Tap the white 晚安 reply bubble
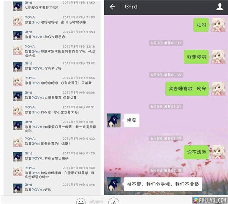 131,120
